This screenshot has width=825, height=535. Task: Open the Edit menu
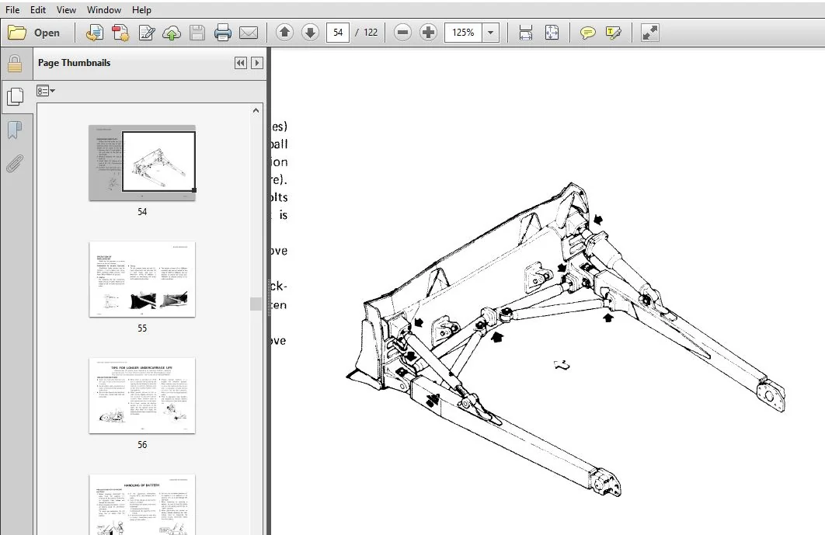(38, 10)
